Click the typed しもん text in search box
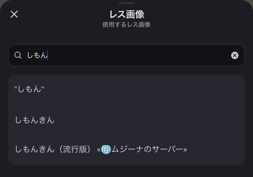The height and width of the screenshot is (177, 253). 37,55
